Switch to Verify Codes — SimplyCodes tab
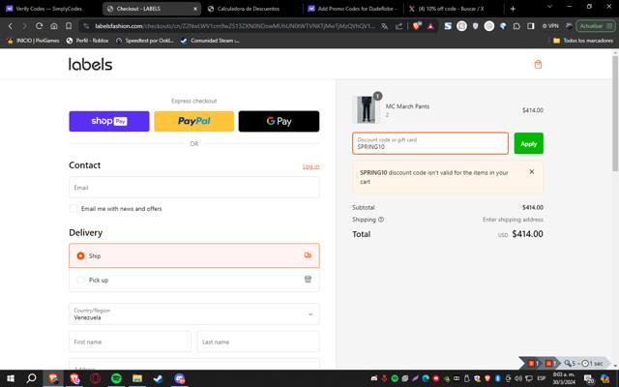Screen dimensions: 619x387 tap(49, 9)
